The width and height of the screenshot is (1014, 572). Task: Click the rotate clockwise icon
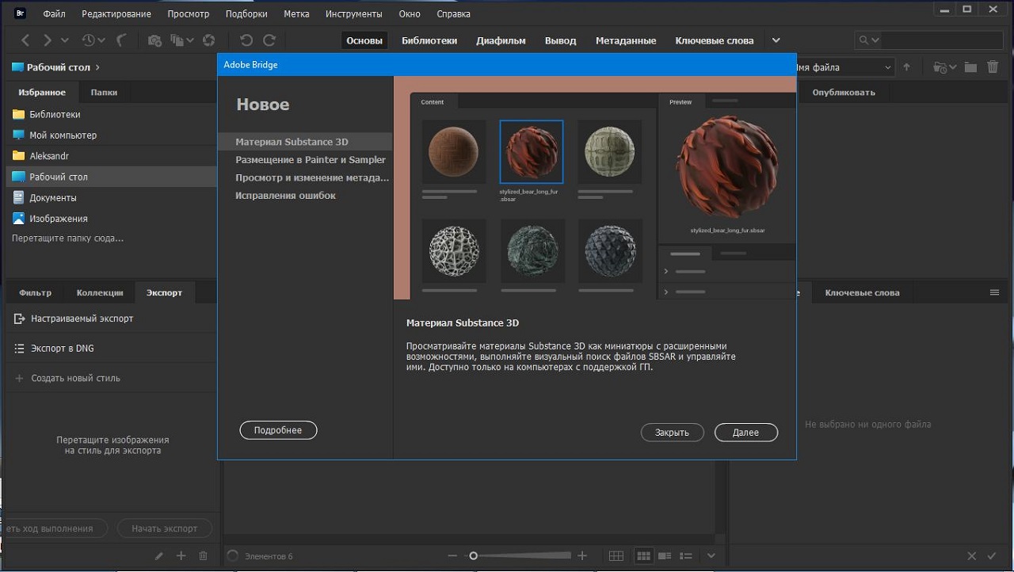(x=269, y=40)
